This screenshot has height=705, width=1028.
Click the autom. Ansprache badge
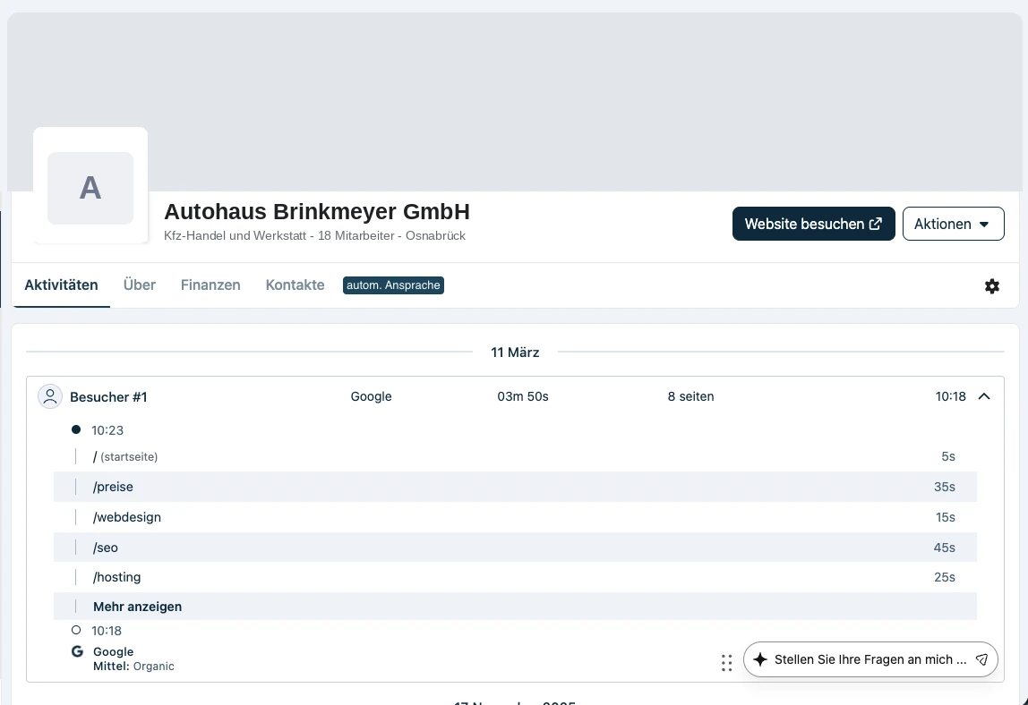tap(393, 285)
